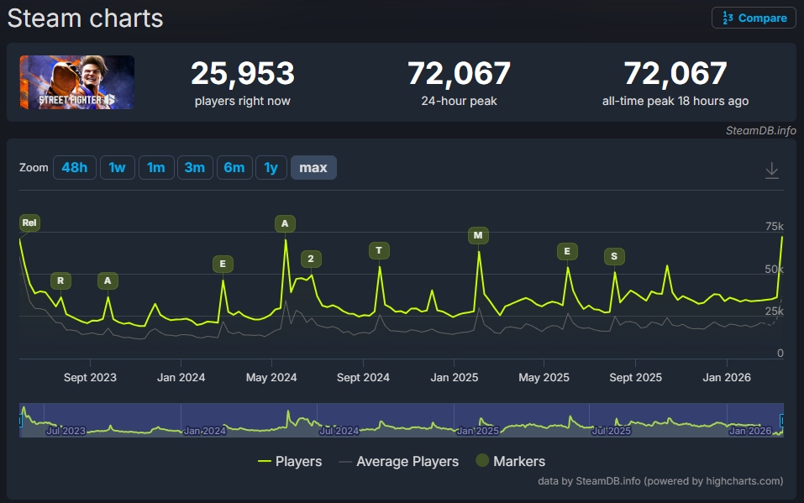Viewport: 804px width, 503px height.
Task: Click the Compare button
Action: (x=754, y=18)
